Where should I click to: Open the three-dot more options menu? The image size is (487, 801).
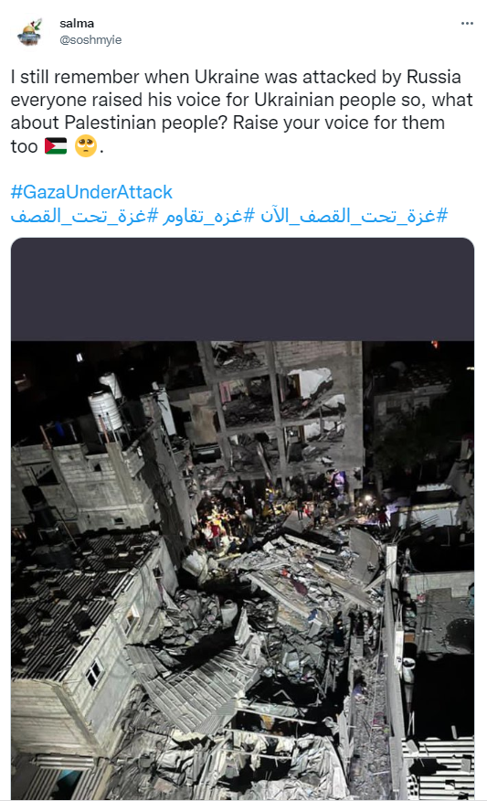pos(467,24)
